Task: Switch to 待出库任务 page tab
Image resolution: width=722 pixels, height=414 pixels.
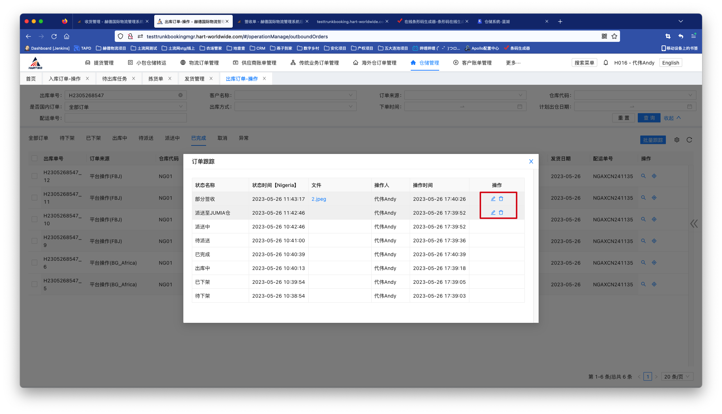Action: click(114, 79)
